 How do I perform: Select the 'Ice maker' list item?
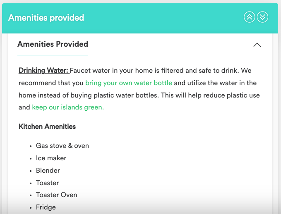point(51,158)
